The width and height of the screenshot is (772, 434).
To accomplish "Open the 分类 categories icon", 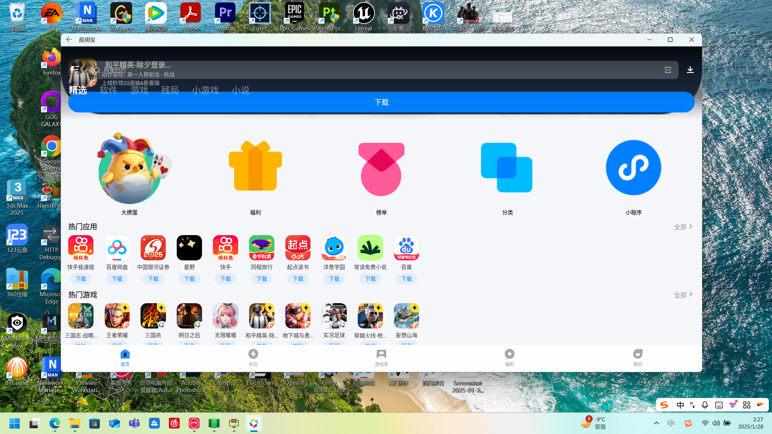I will pos(507,167).
